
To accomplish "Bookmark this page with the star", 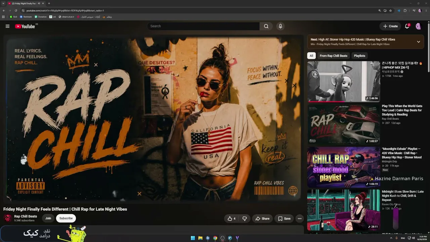I will [x=390, y=10].
